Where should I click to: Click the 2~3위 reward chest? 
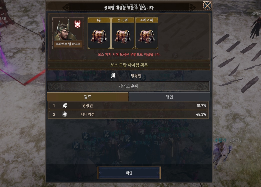click(123, 36)
